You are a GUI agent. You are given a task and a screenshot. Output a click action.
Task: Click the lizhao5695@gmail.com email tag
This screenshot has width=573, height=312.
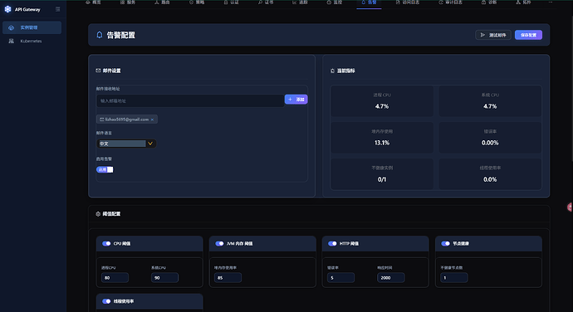coord(126,119)
